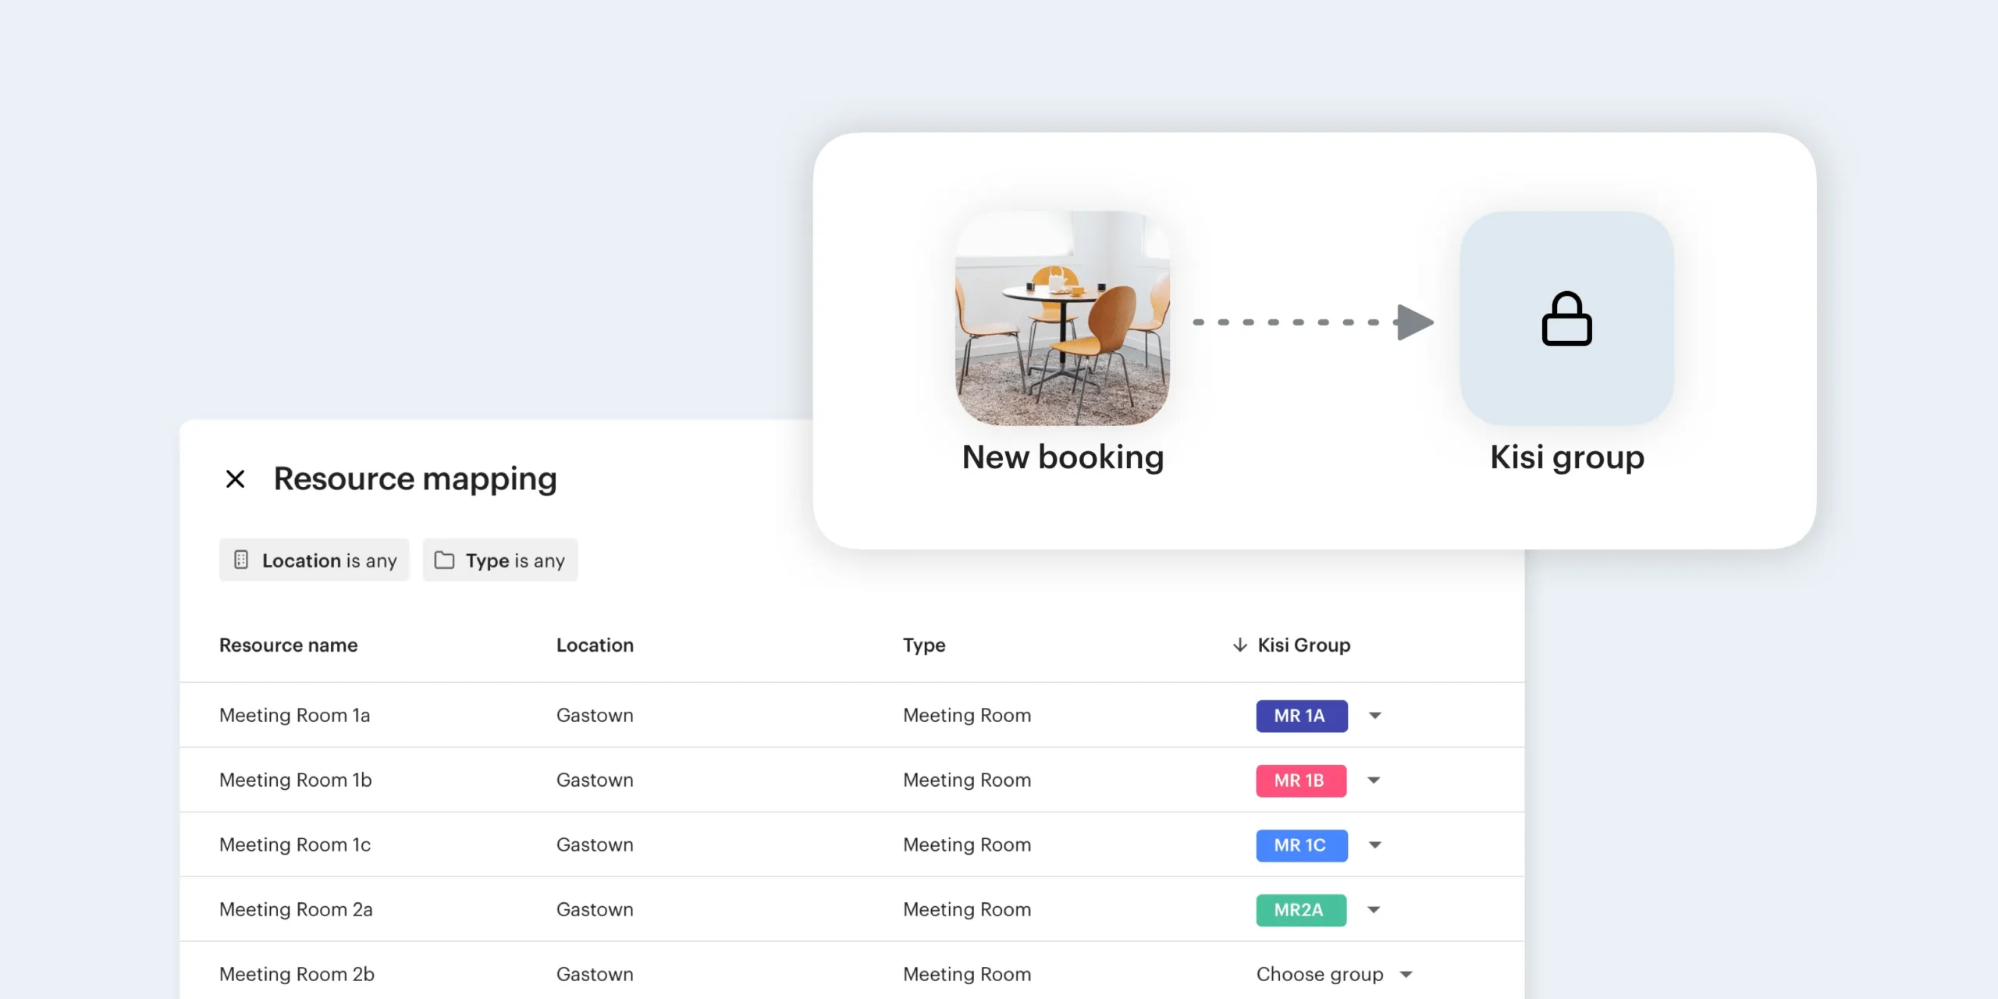Select the Meeting Room 2b resource name
The height and width of the screenshot is (999, 1998).
297,974
